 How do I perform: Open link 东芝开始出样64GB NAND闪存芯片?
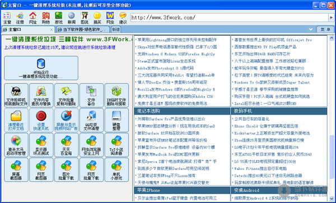(x=262, y=54)
